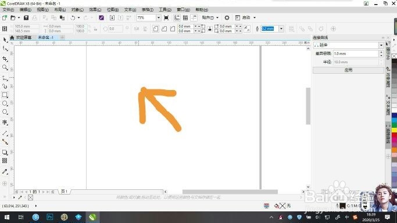Open the 文件 File menu
397x223 pixels.
coord(8,10)
